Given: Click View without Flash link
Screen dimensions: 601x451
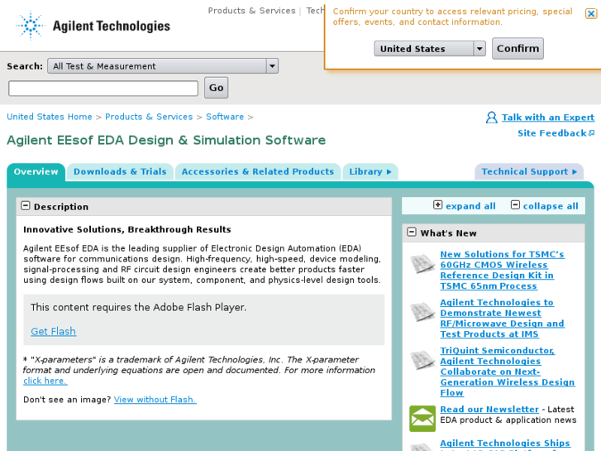Looking at the screenshot, I should coord(155,400).
